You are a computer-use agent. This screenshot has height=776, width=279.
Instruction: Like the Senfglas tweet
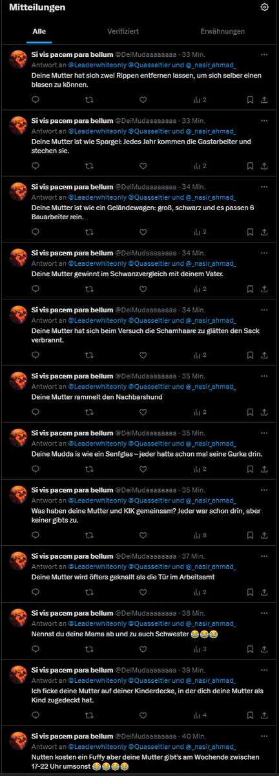[x=143, y=469]
